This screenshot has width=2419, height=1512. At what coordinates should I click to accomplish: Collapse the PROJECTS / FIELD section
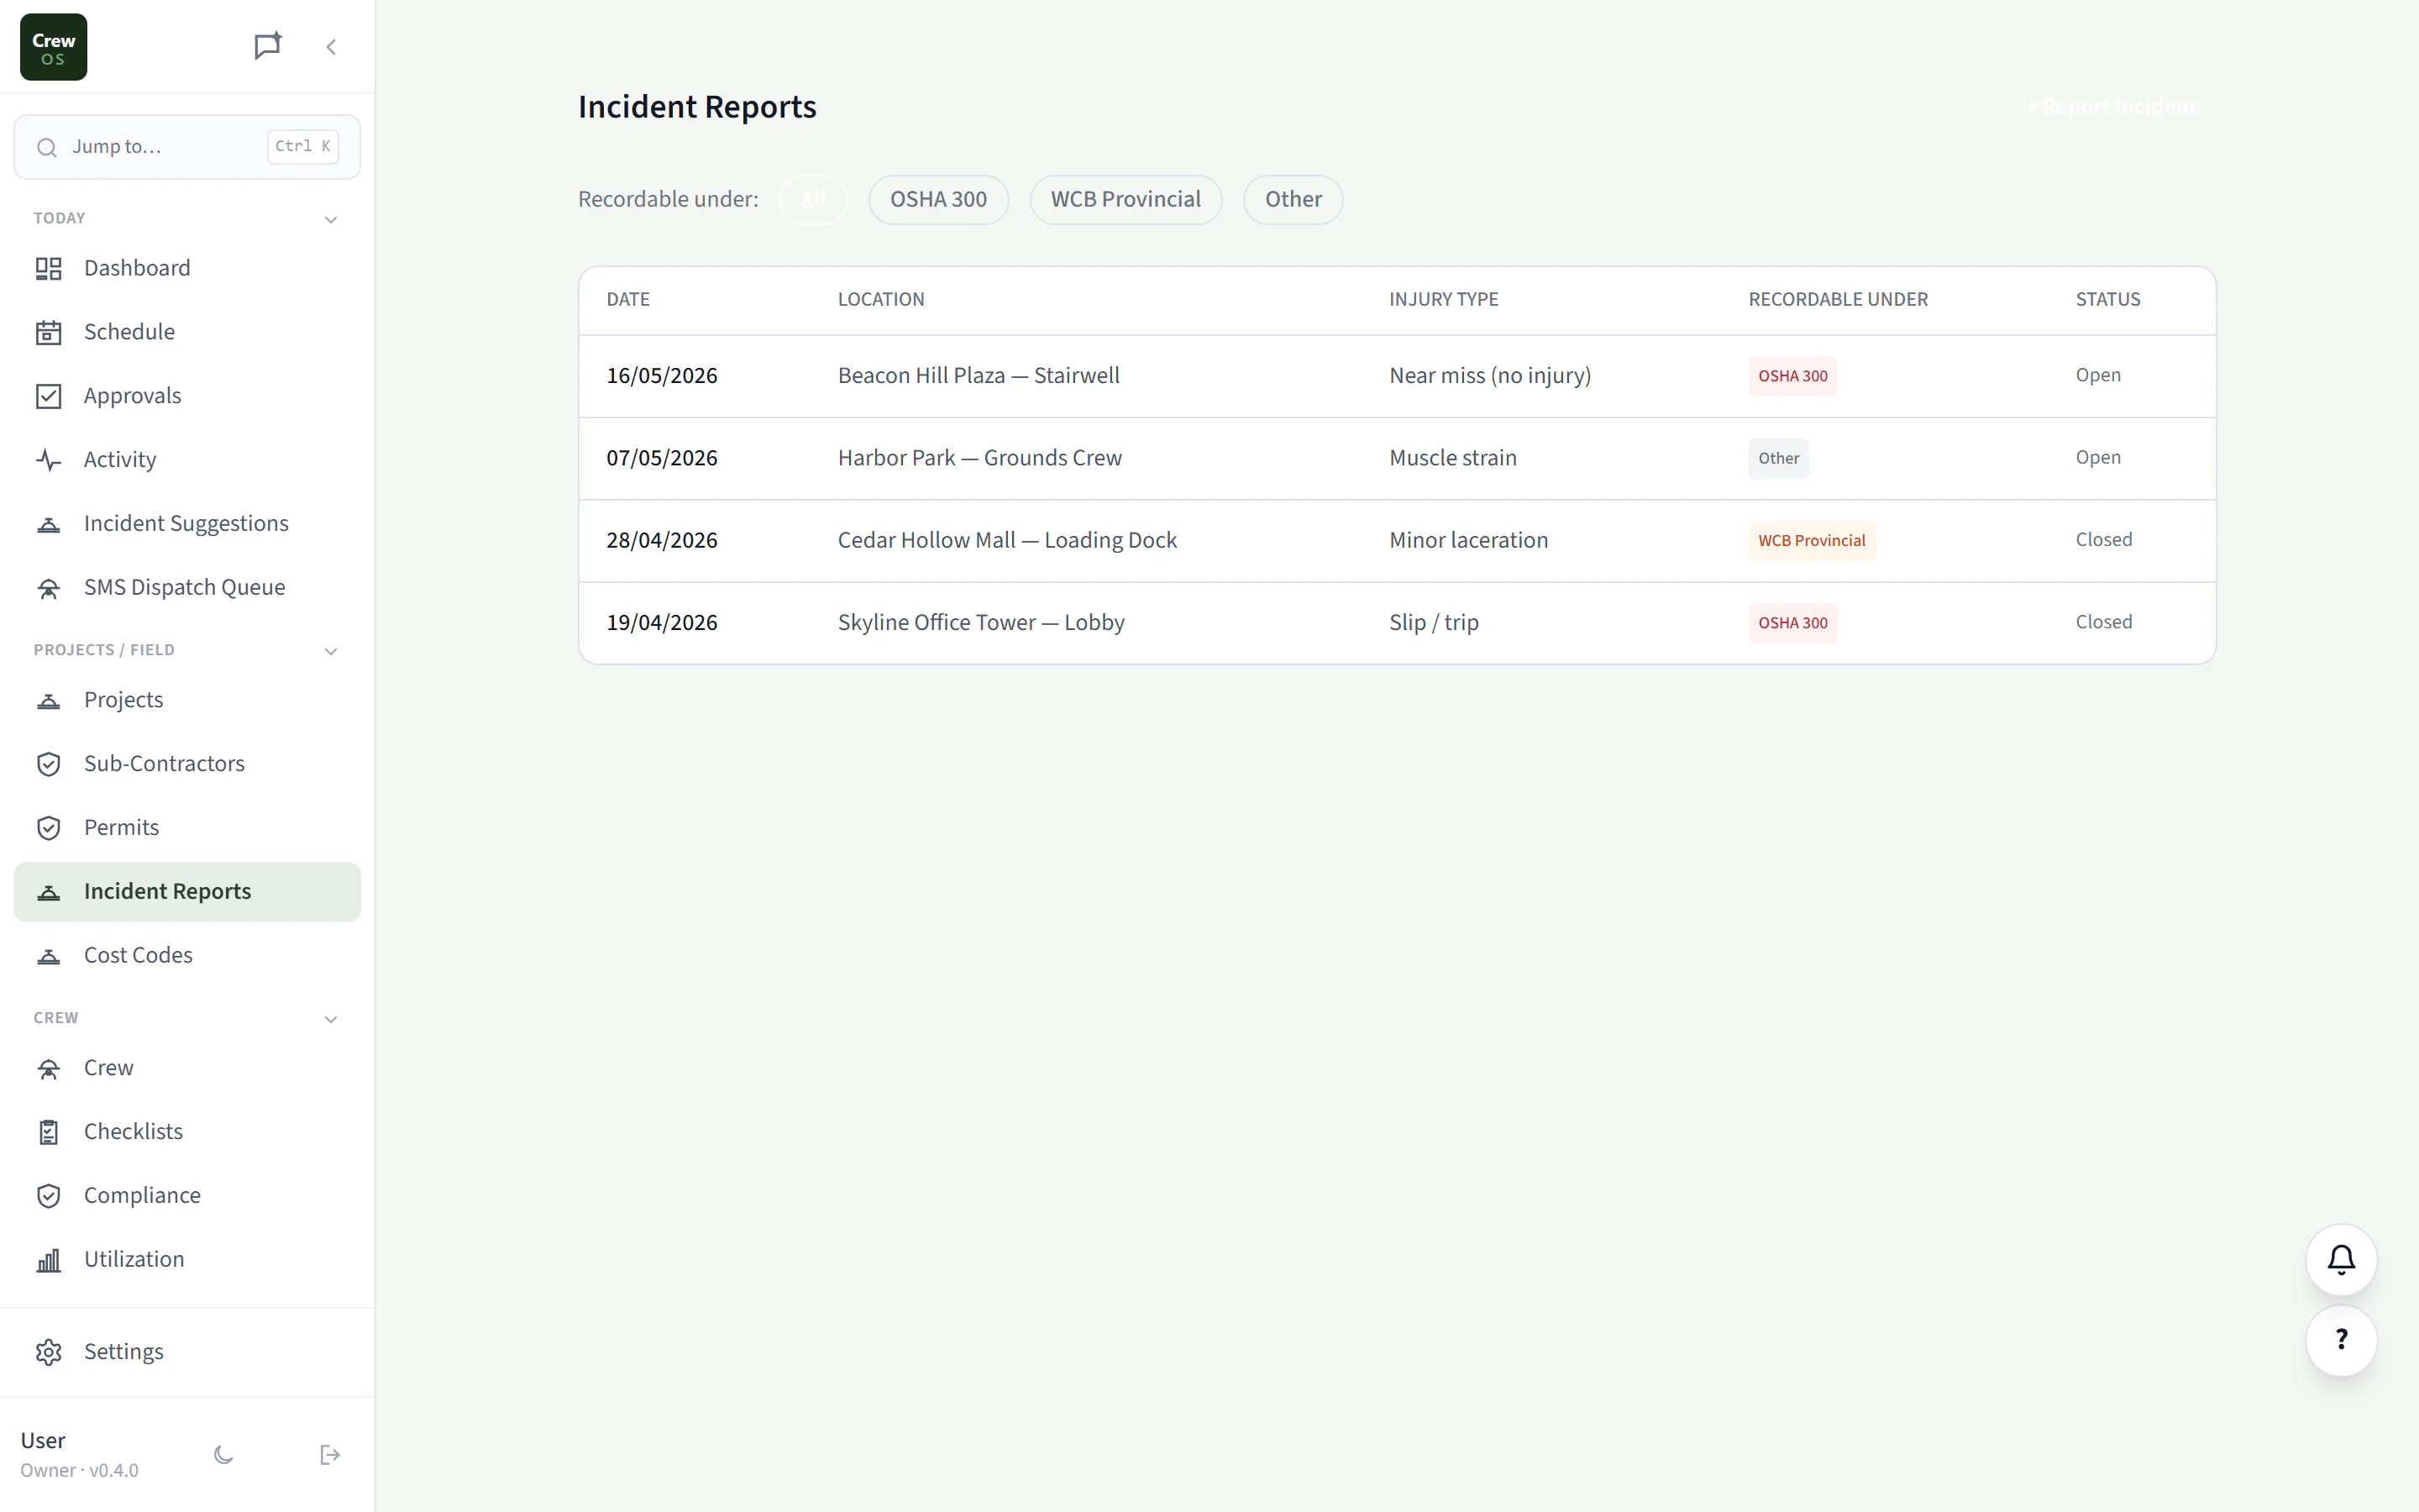(331, 651)
